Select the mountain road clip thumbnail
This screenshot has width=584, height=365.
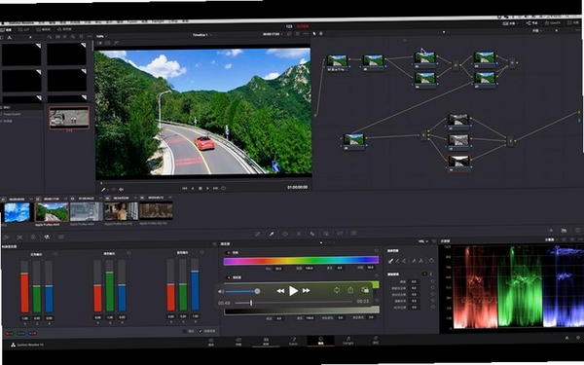52,212
